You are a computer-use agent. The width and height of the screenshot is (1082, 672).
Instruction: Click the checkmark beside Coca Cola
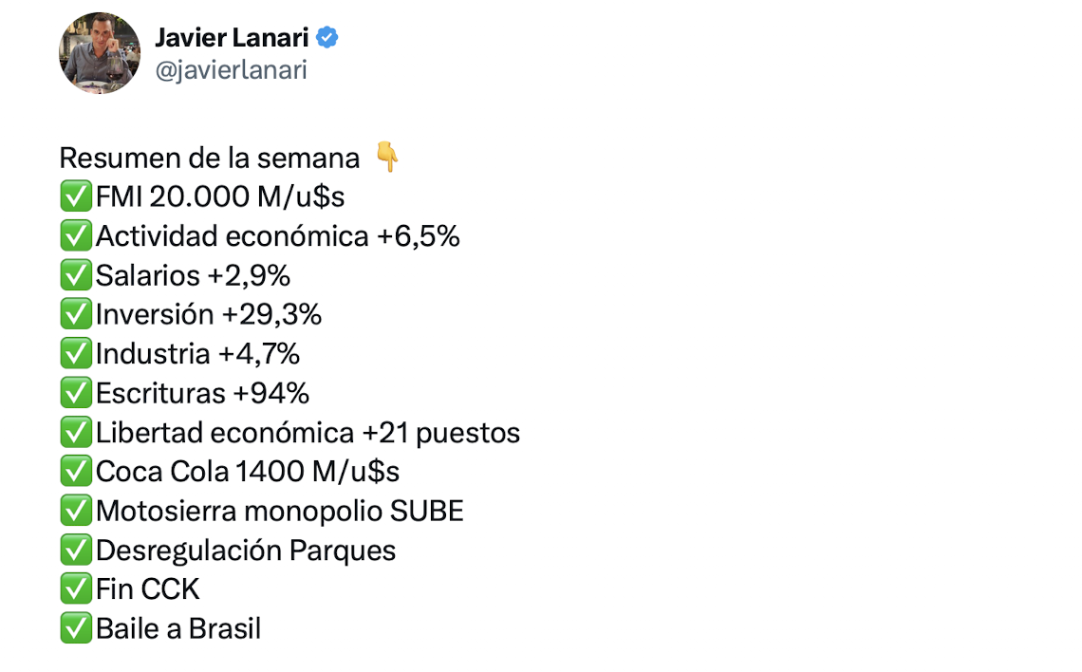tap(75, 472)
